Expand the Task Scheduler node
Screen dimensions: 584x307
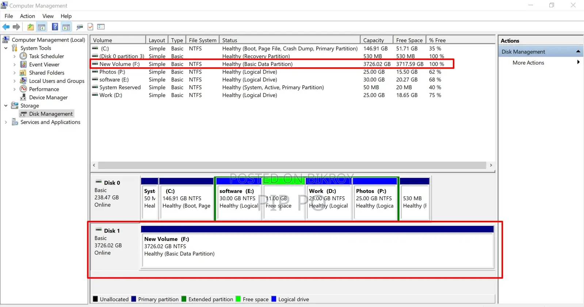[x=15, y=56]
